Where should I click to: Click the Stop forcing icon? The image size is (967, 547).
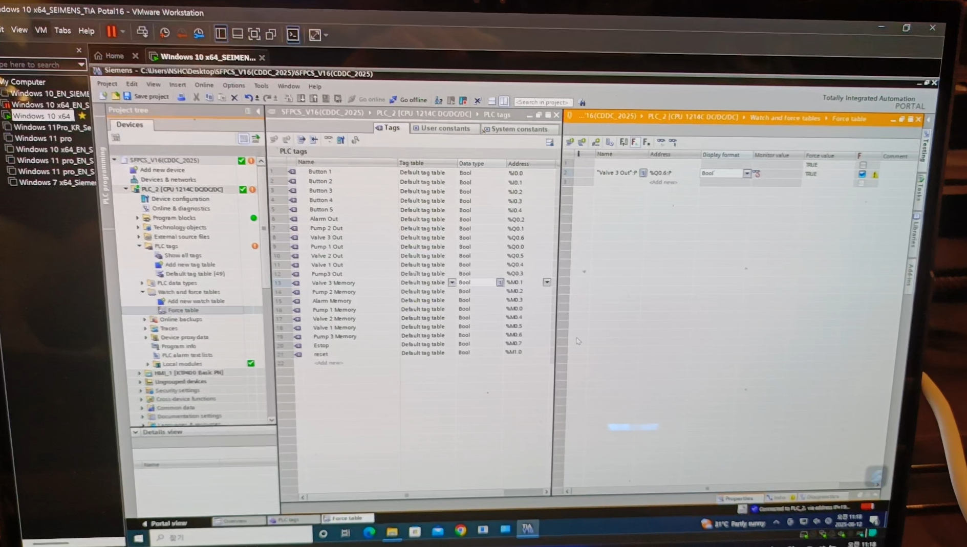[x=647, y=142]
